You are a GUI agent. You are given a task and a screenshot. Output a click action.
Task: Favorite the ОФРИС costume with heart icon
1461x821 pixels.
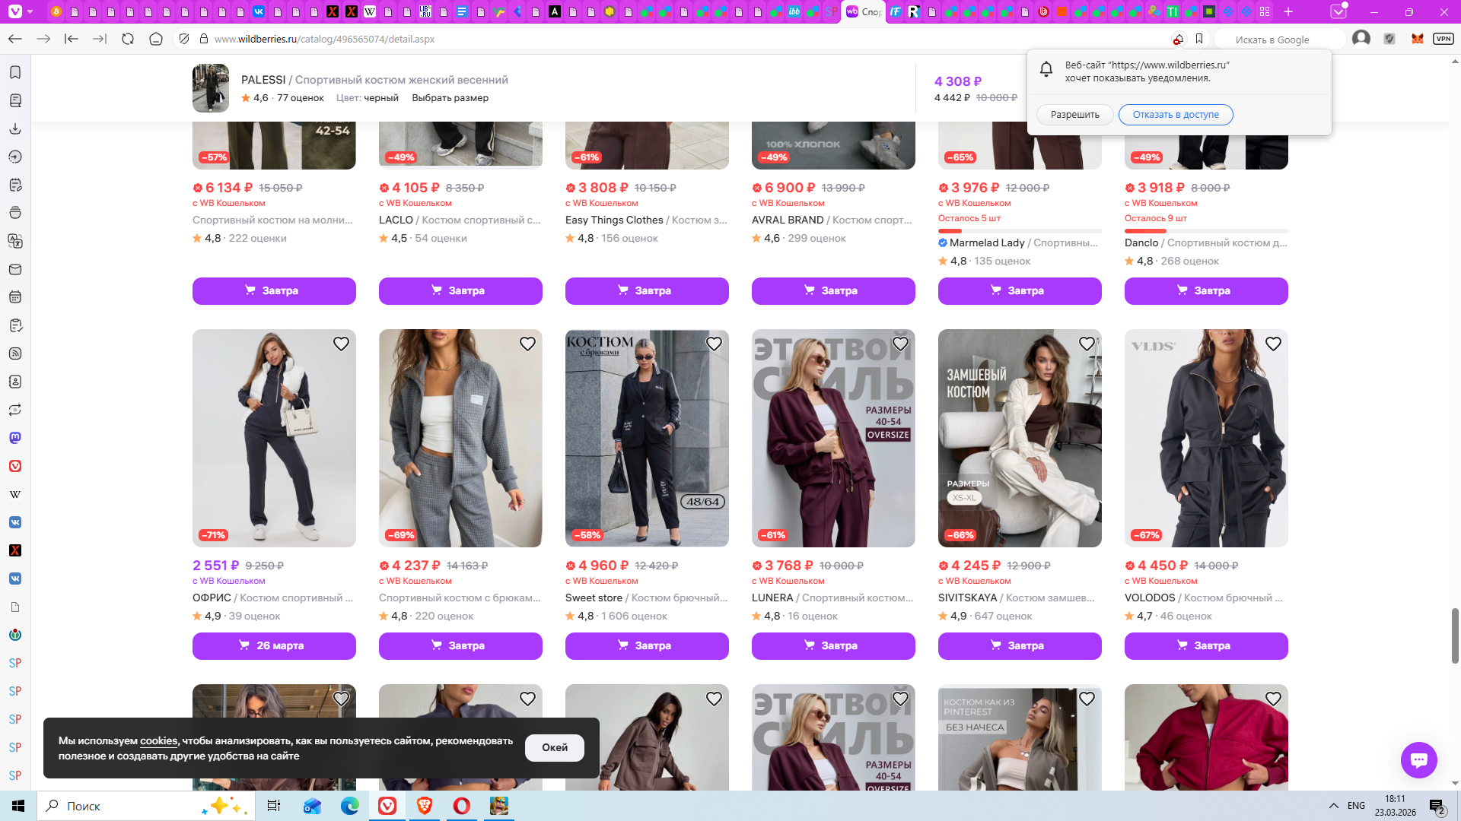(341, 344)
